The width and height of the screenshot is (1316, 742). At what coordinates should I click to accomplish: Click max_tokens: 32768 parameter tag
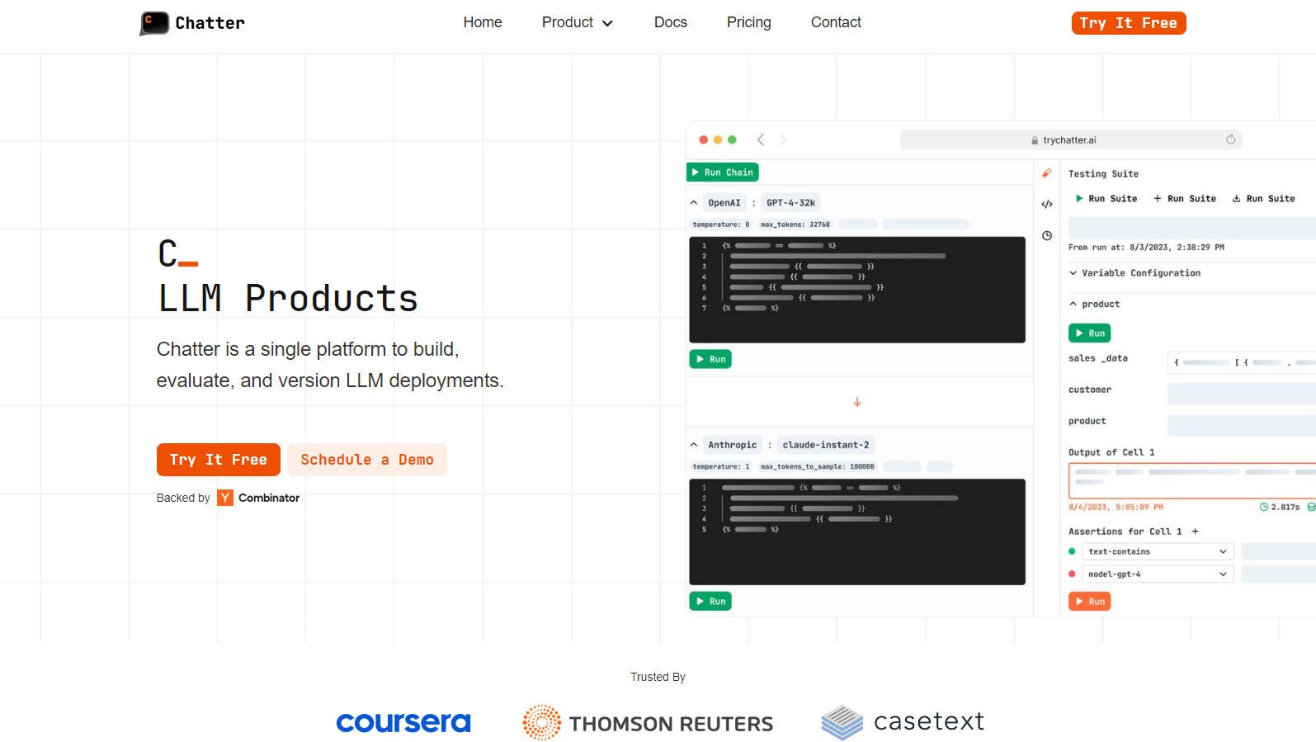click(x=795, y=224)
